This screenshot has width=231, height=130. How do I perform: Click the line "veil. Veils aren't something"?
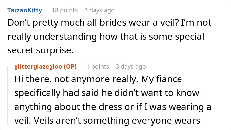[107, 121]
